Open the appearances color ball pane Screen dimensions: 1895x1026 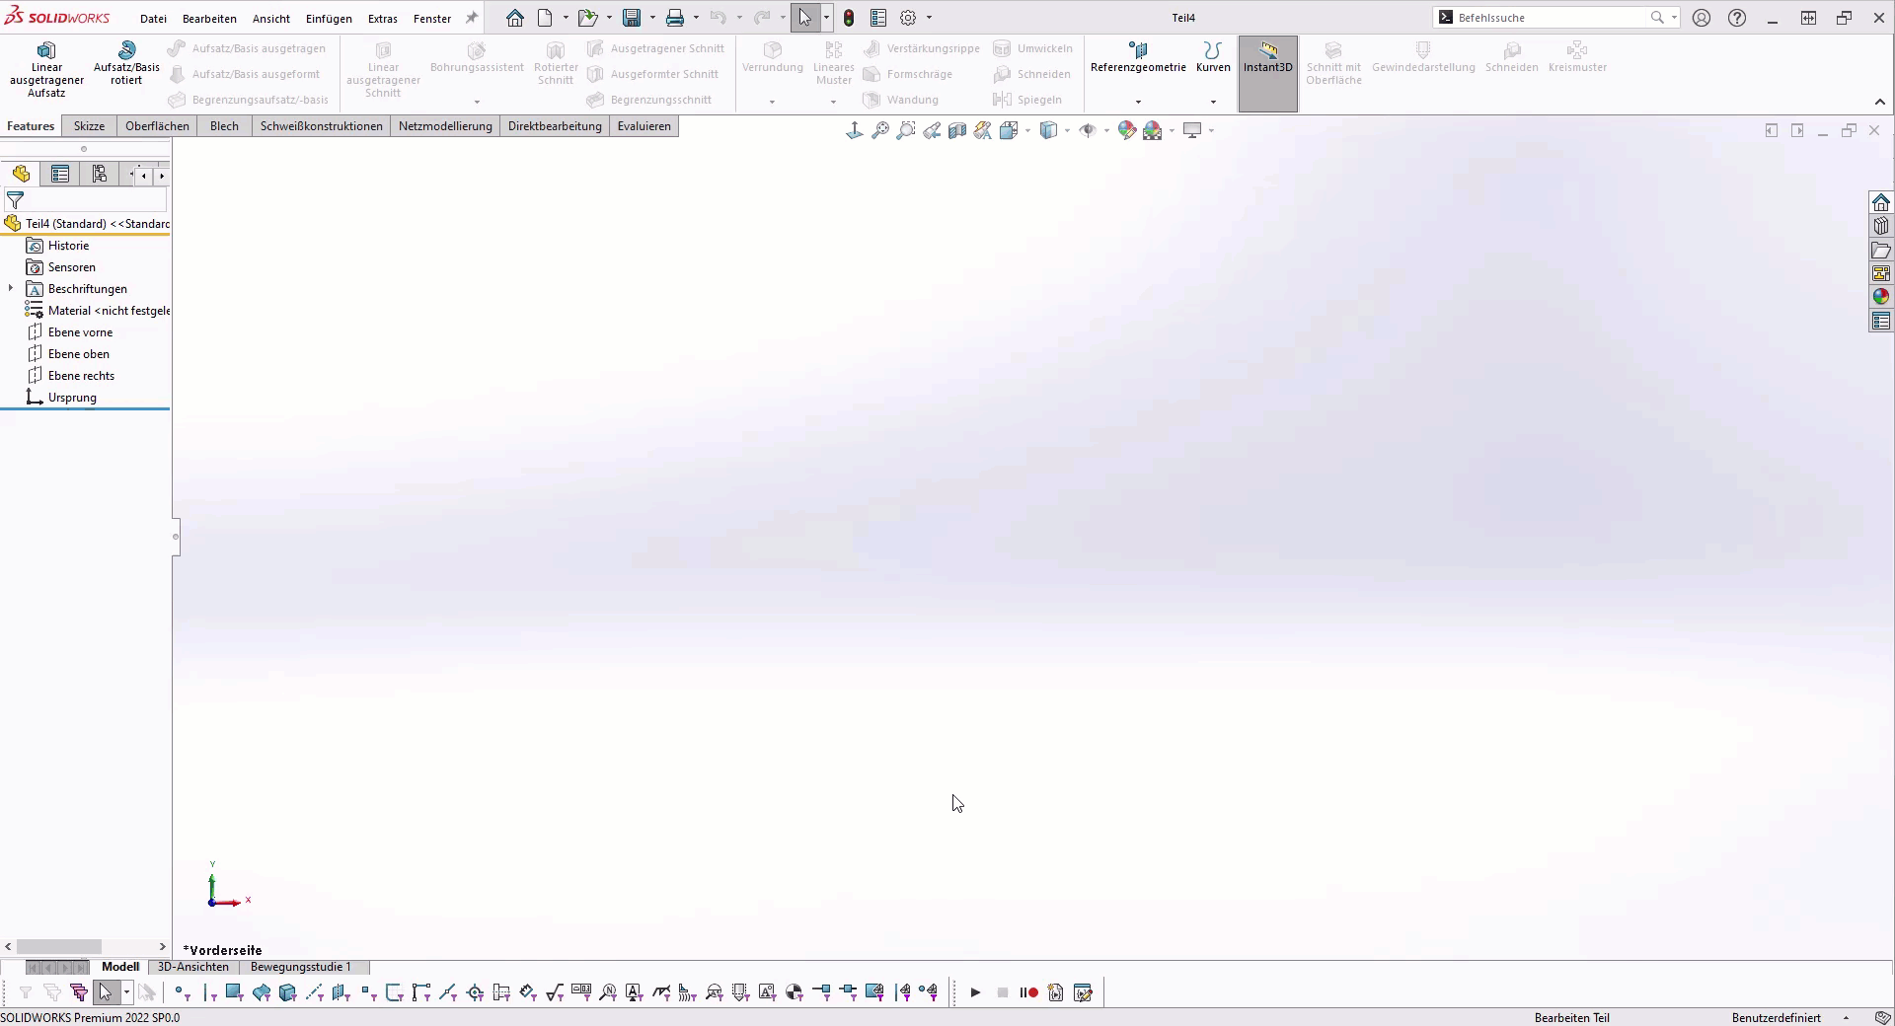tap(1881, 297)
